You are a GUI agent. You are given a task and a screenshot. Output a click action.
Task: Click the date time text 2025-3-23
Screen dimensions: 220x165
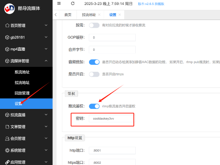point(108,4)
